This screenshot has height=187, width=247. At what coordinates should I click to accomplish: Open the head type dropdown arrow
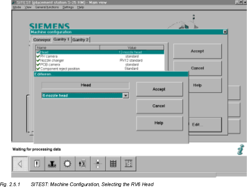point(126,95)
